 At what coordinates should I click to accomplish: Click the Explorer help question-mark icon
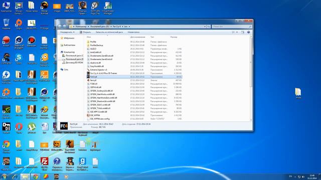pos(249,32)
